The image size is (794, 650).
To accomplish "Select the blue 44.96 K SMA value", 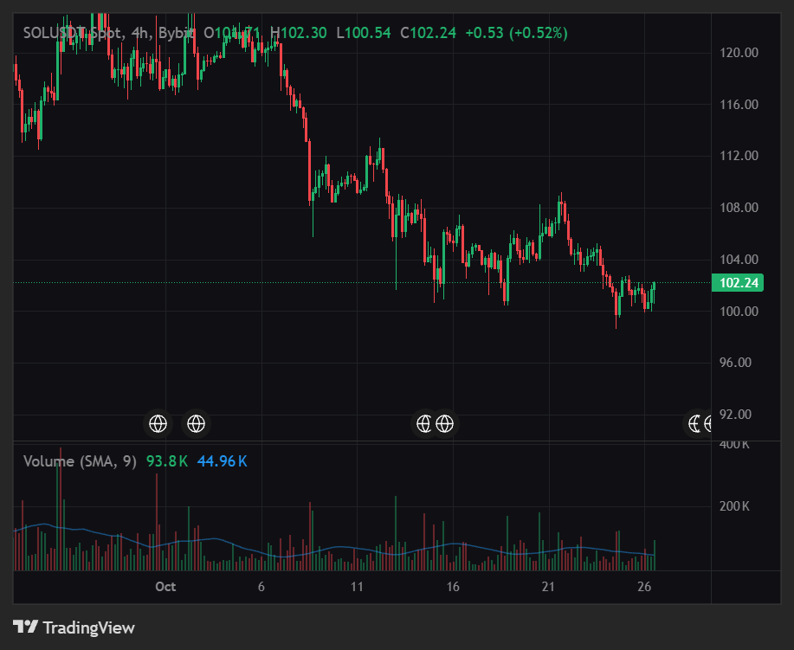I will [222, 461].
